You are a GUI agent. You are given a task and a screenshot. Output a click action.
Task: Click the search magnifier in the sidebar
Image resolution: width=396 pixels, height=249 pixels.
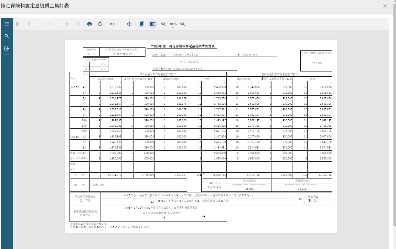pos(6,36)
